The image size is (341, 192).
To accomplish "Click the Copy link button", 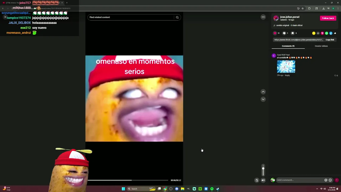I will tap(330, 40).
